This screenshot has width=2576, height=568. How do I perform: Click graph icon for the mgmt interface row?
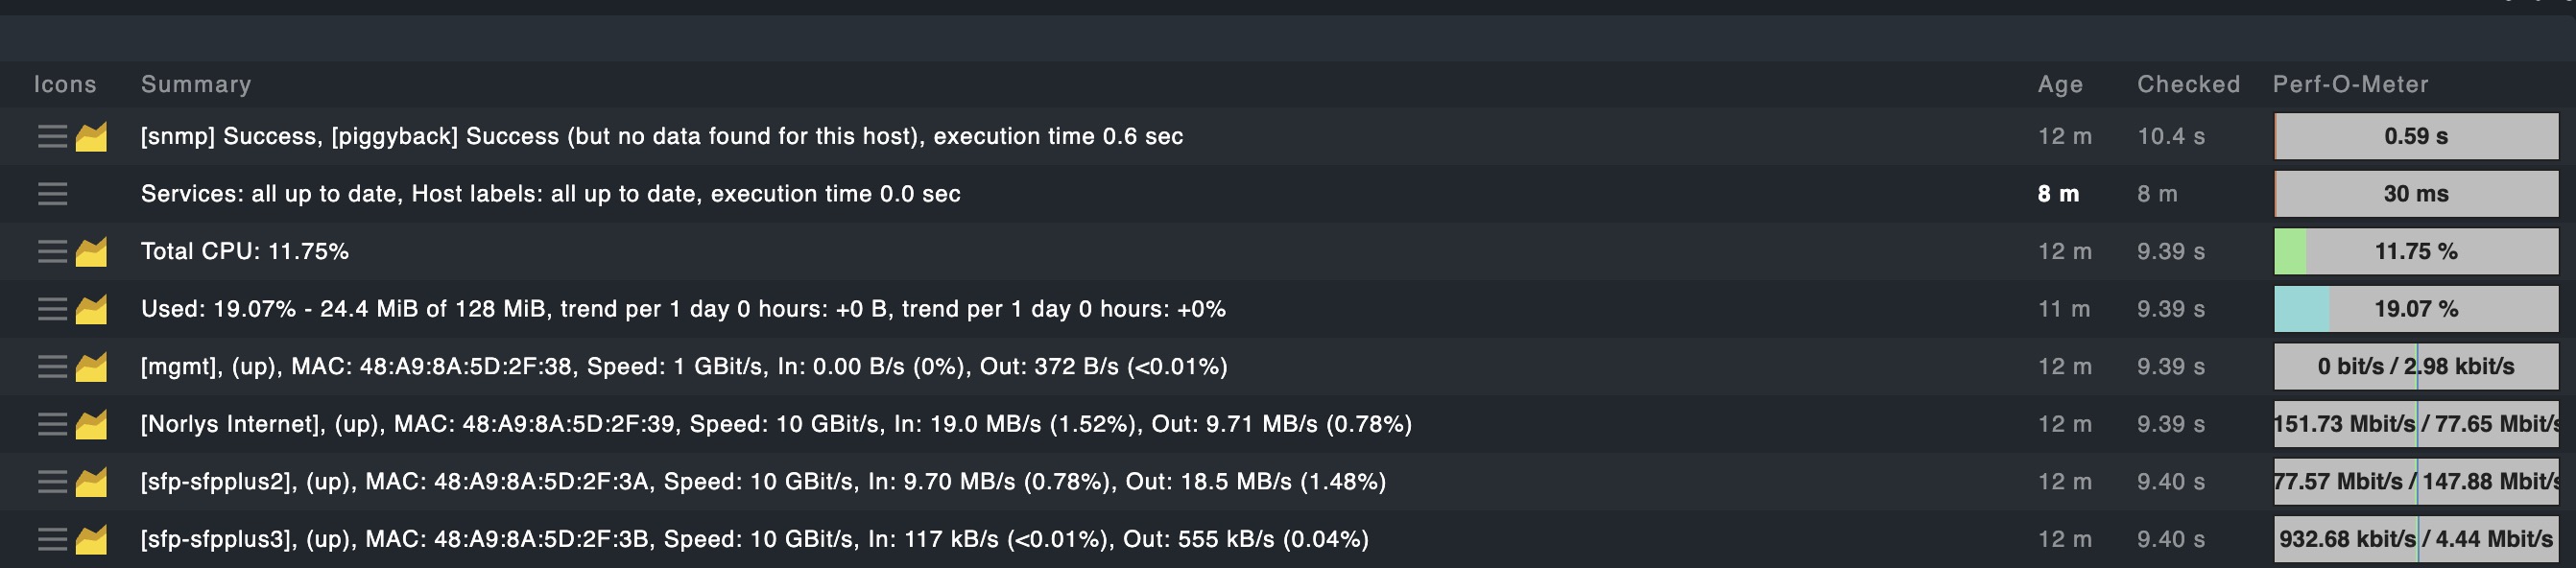coord(91,367)
